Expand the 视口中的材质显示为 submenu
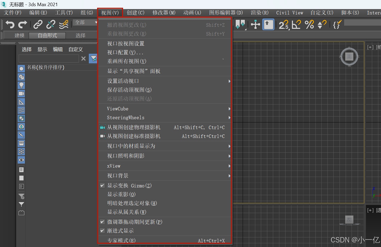 click(x=165, y=146)
